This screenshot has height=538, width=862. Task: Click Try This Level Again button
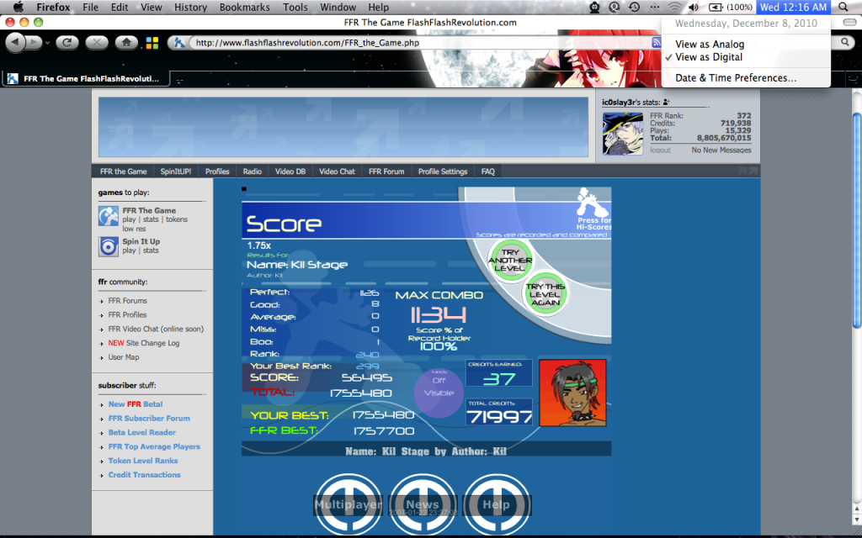pos(545,294)
